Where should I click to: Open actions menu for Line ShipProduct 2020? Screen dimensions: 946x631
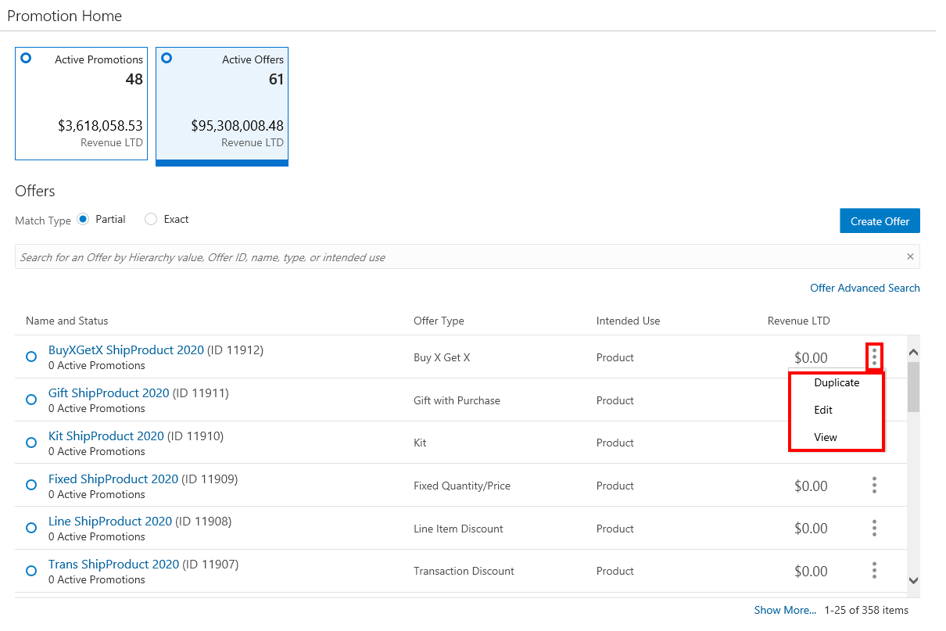pyautogui.click(x=874, y=529)
